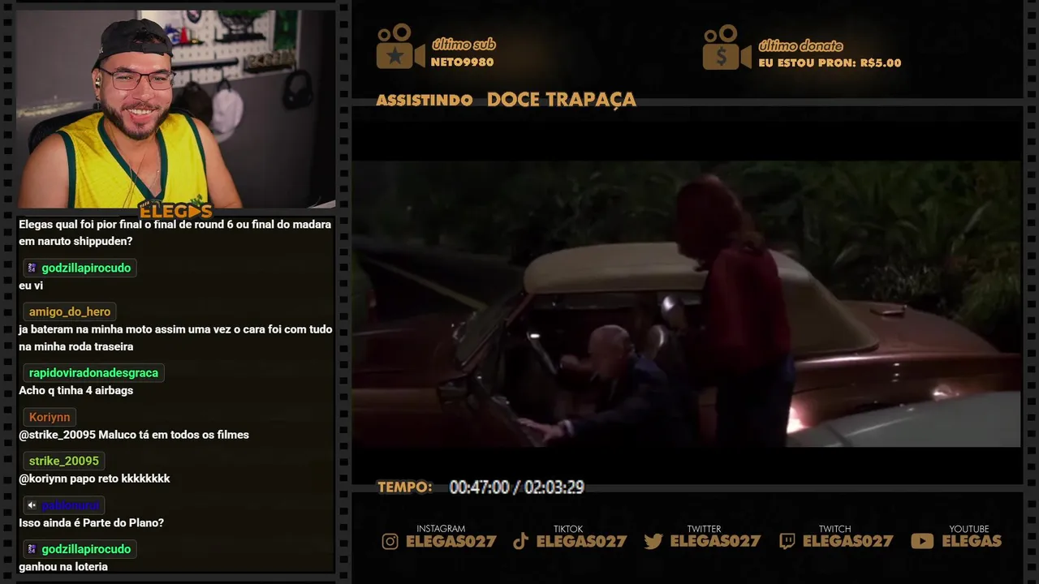Click the chat message 'eu vi'

31,286
